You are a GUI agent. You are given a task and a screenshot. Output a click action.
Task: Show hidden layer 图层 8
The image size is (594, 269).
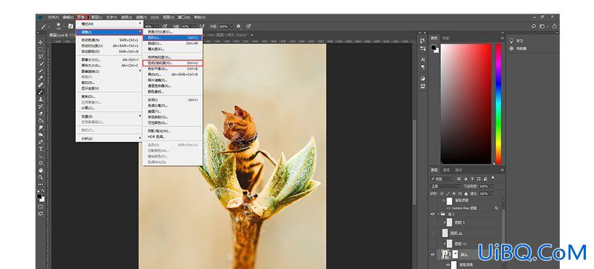tap(433, 223)
